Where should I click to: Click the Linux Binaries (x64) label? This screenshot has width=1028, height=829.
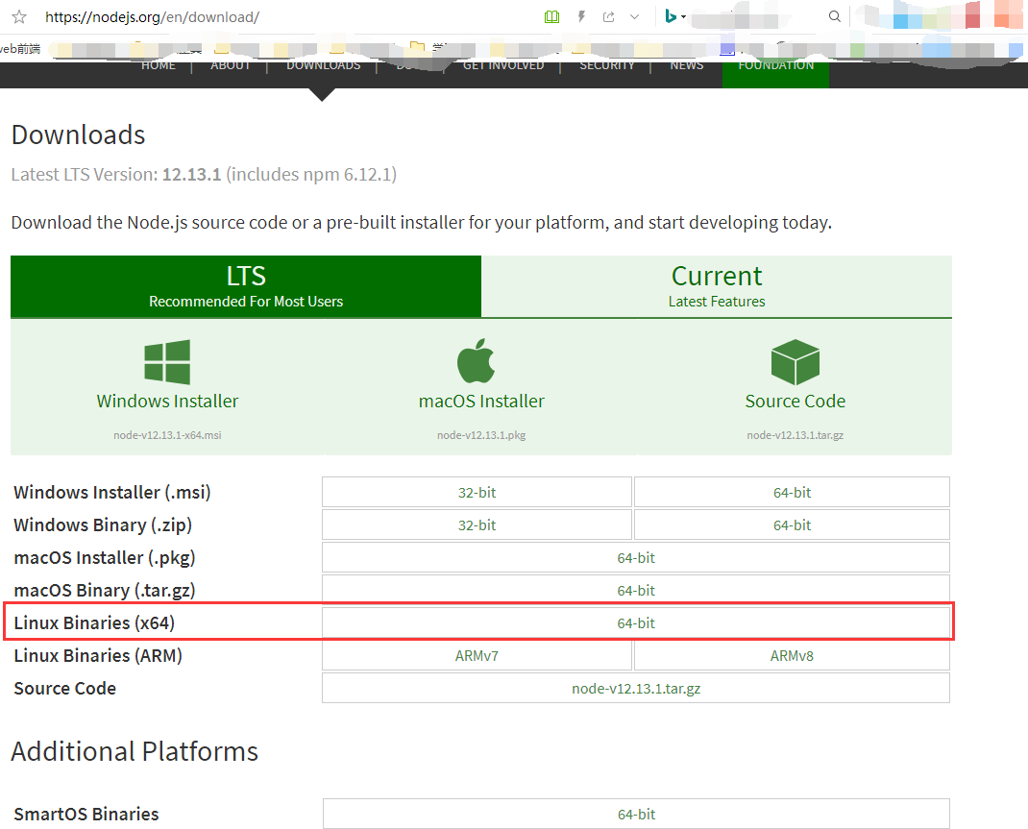click(x=94, y=622)
